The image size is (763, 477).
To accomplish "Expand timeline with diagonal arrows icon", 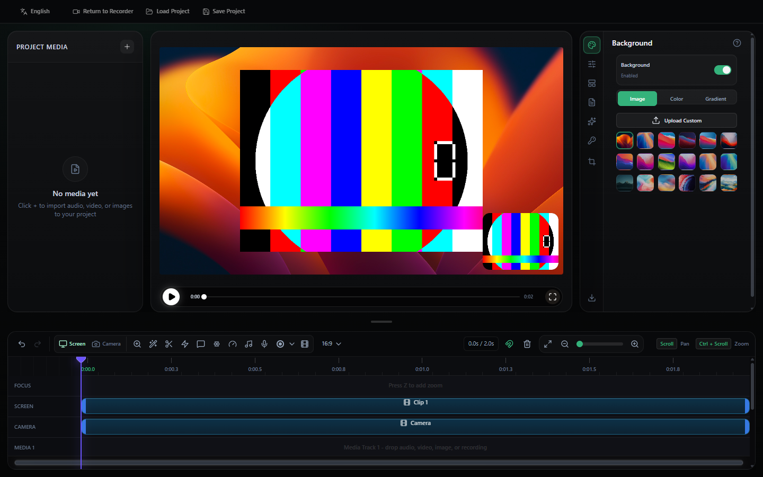I will 548,344.
